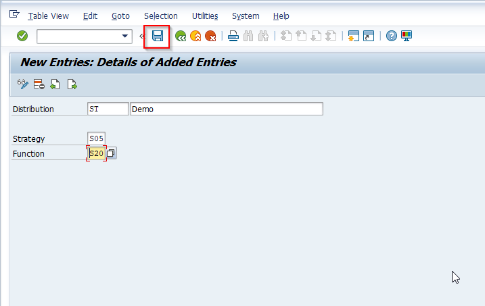Click the Strategy label
Screen dimensions: 485x306
29,139
